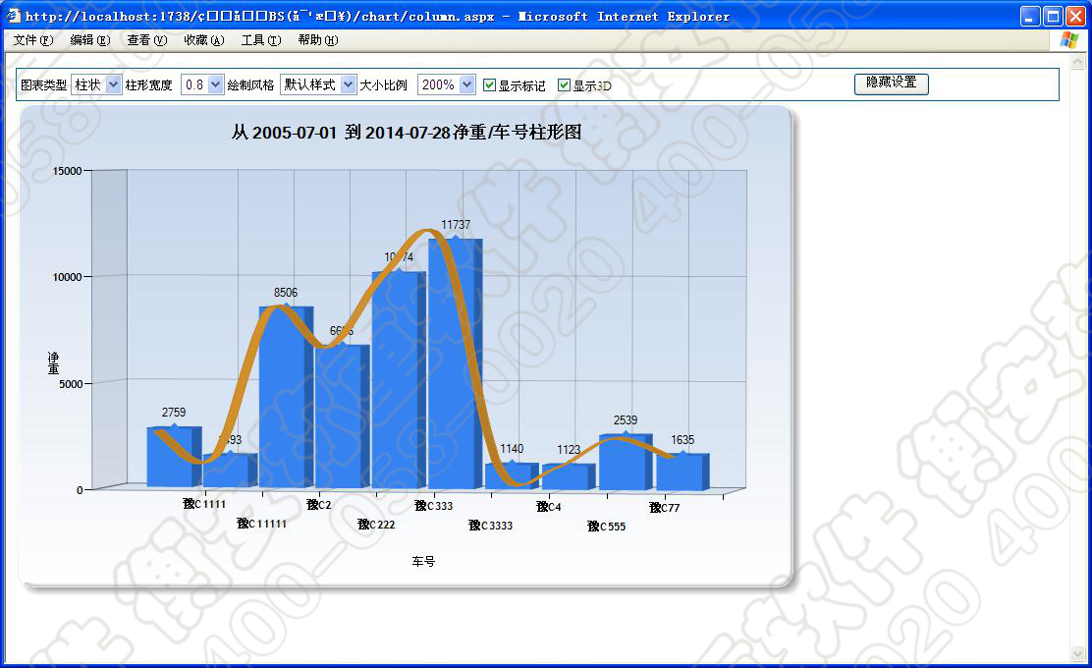Click the 豫C555 axis label
The width and height of the screenshot is (1092, 668).
coord(607,527)
